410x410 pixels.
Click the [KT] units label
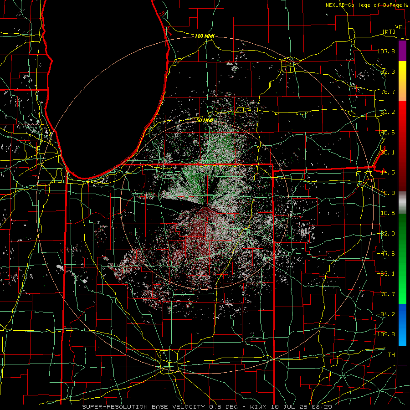pyautogui.click(x=389, y=31)
